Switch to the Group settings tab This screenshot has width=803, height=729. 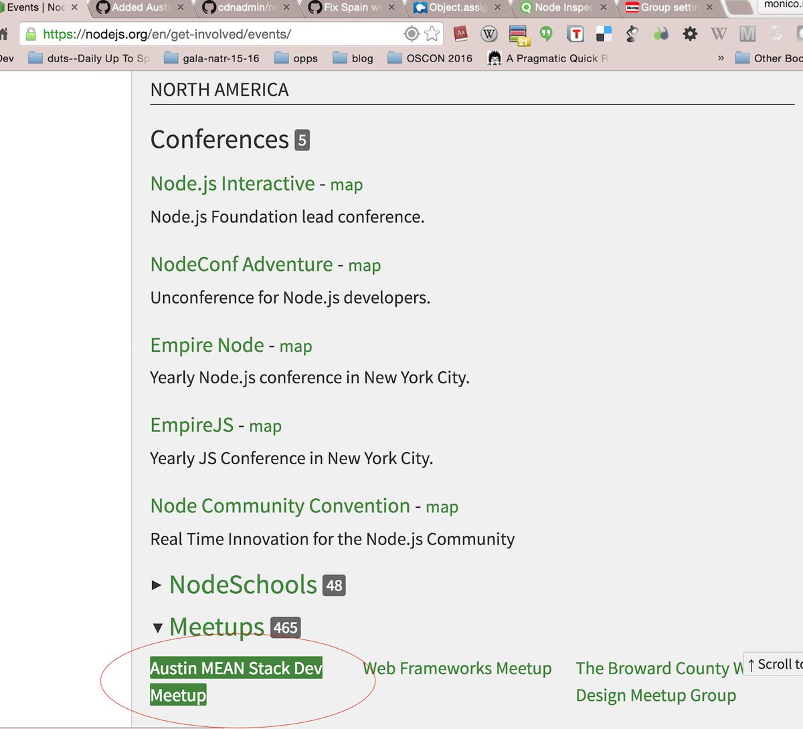(669, 7)
